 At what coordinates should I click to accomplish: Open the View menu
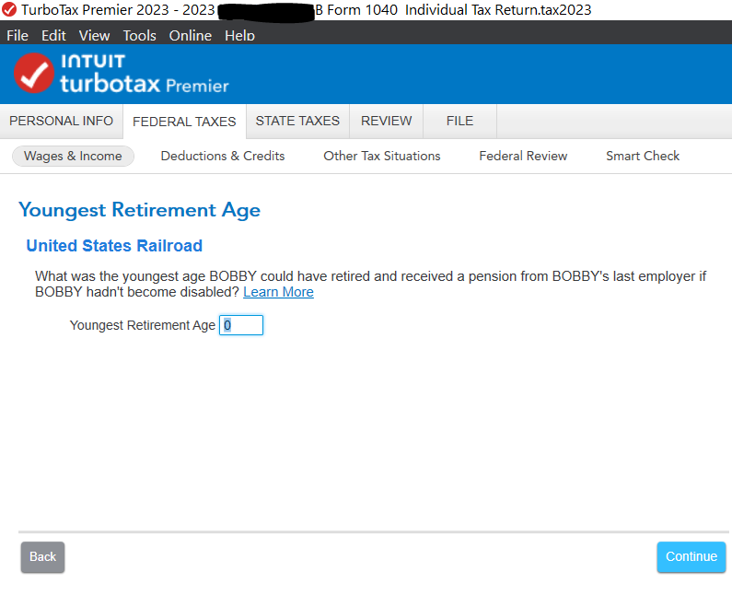[x=94, y=36]
